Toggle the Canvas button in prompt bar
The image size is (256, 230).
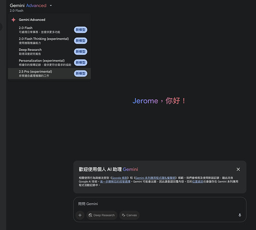pyautogui.click(x=129, y=215)
